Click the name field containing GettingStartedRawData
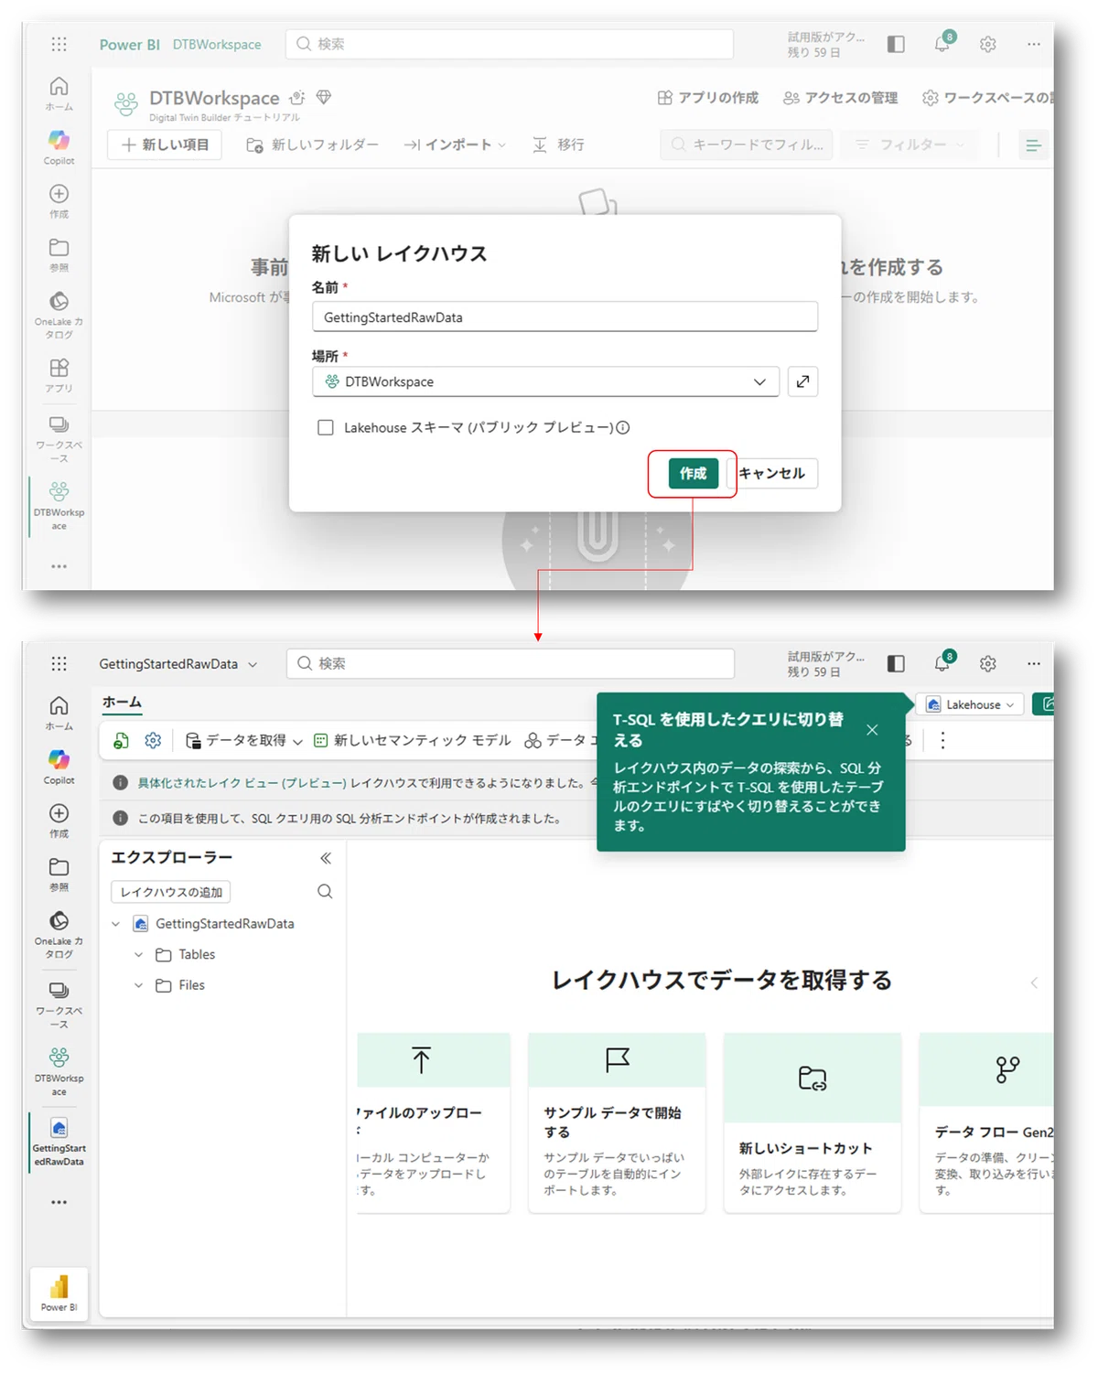The width and height of the screenshot is (1098, 1374). click(x=565, y=317)
